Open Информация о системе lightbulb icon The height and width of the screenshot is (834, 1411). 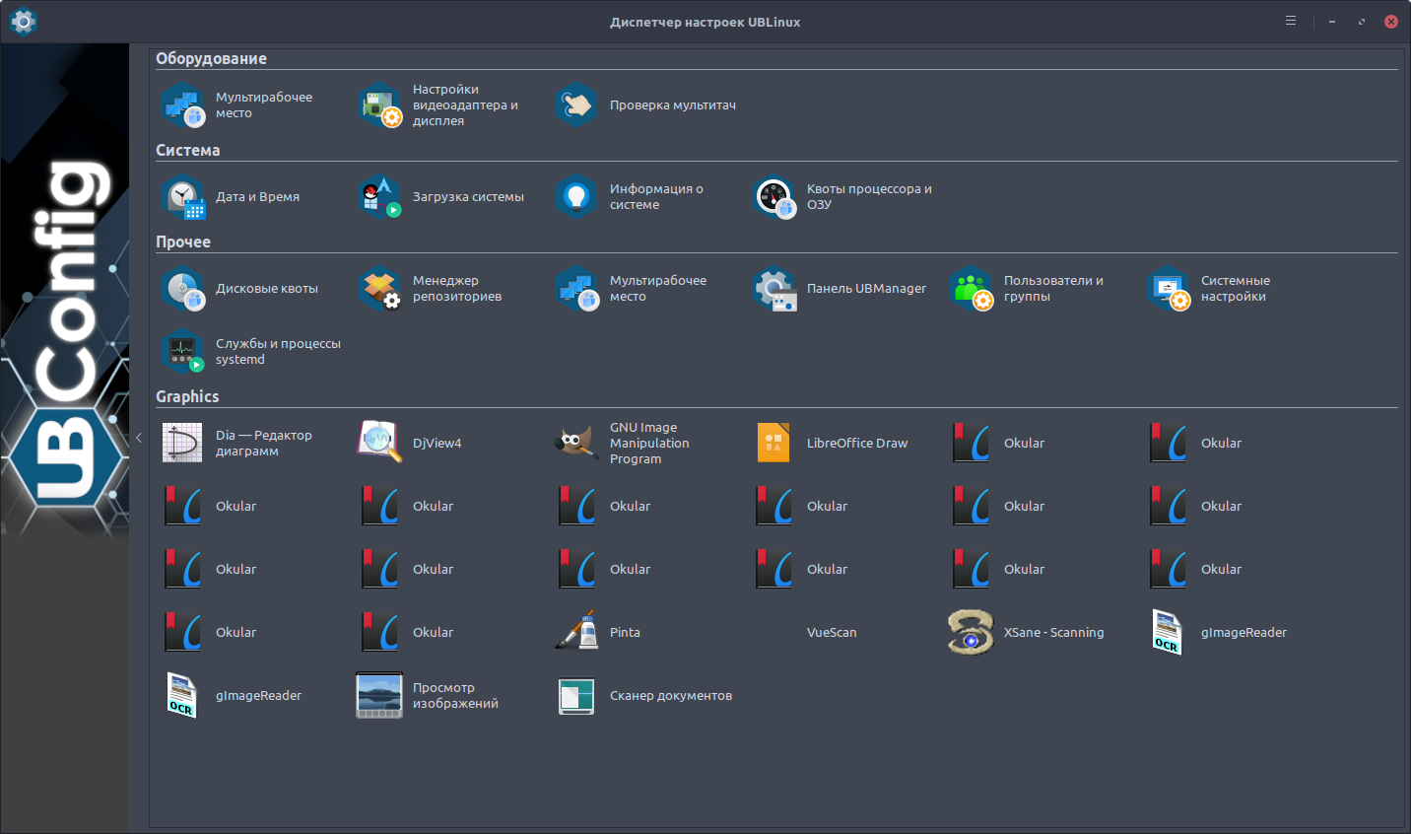click(576, 197)
